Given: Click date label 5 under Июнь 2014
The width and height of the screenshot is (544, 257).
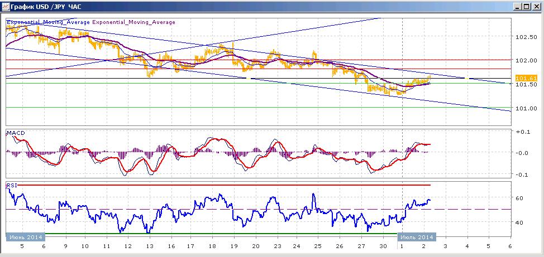Looking at the screenshot, I should [22, 246].
